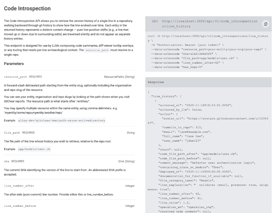276x213 pixels.
Task: Click the max_hops=5 curl argument line
Action: 177,67
